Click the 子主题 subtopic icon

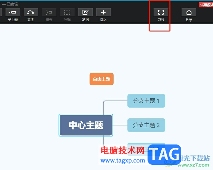coord(13,12)
